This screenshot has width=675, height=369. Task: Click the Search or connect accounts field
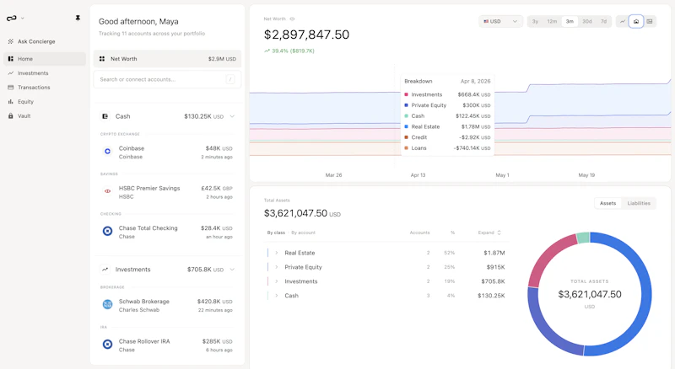167,79
